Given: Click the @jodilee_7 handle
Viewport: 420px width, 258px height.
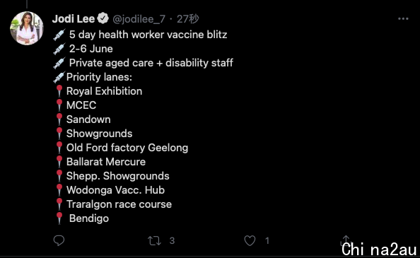Looking at the screenshot, I should coord(139,19).
